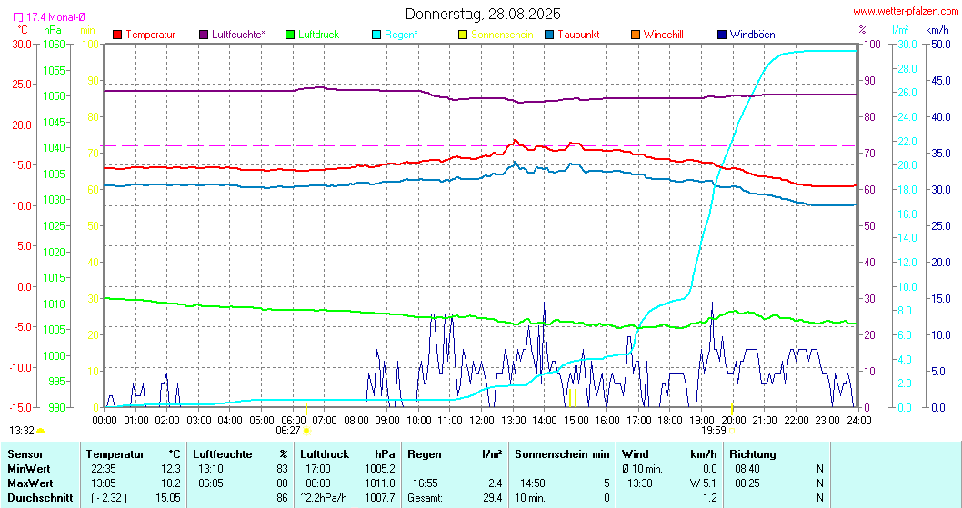Click the Windböen legend label text
Screen dimensions: 962x508
point(753,35)
